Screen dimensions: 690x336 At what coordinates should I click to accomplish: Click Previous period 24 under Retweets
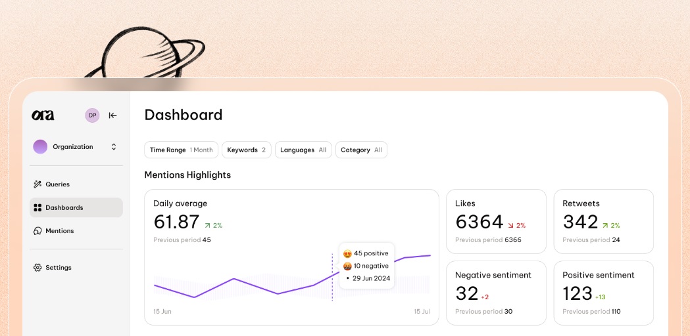point(591,240)
